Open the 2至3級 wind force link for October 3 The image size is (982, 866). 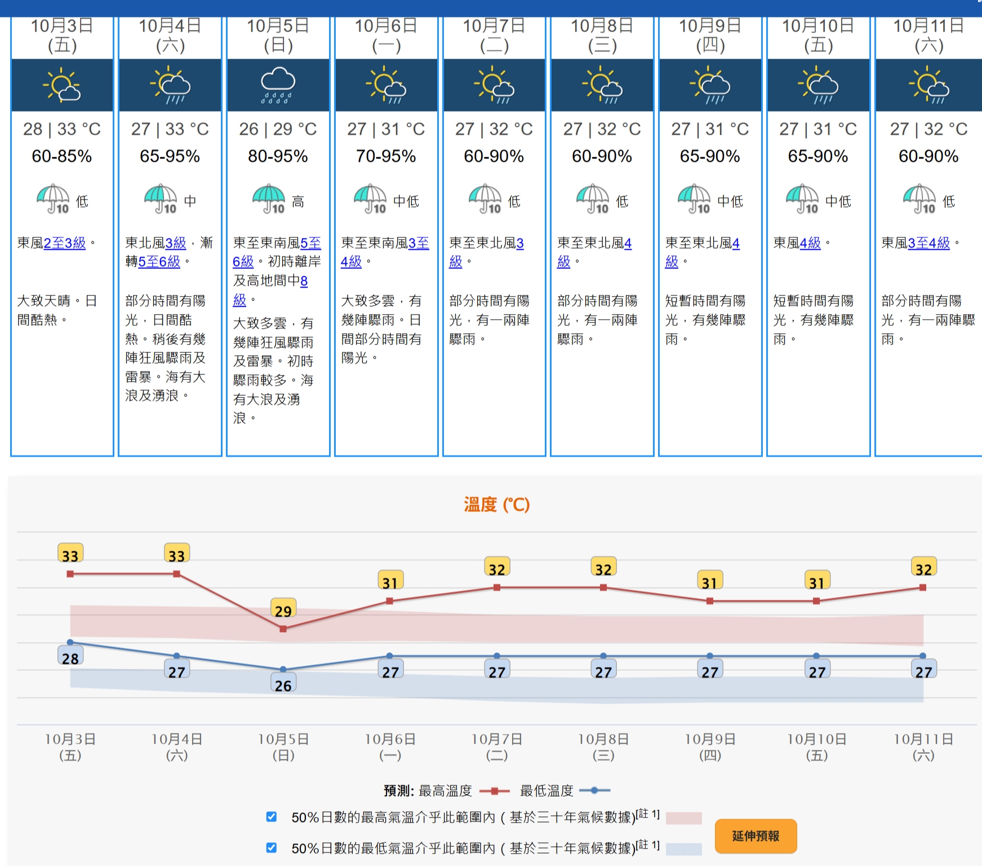click(x=65, y=243)
